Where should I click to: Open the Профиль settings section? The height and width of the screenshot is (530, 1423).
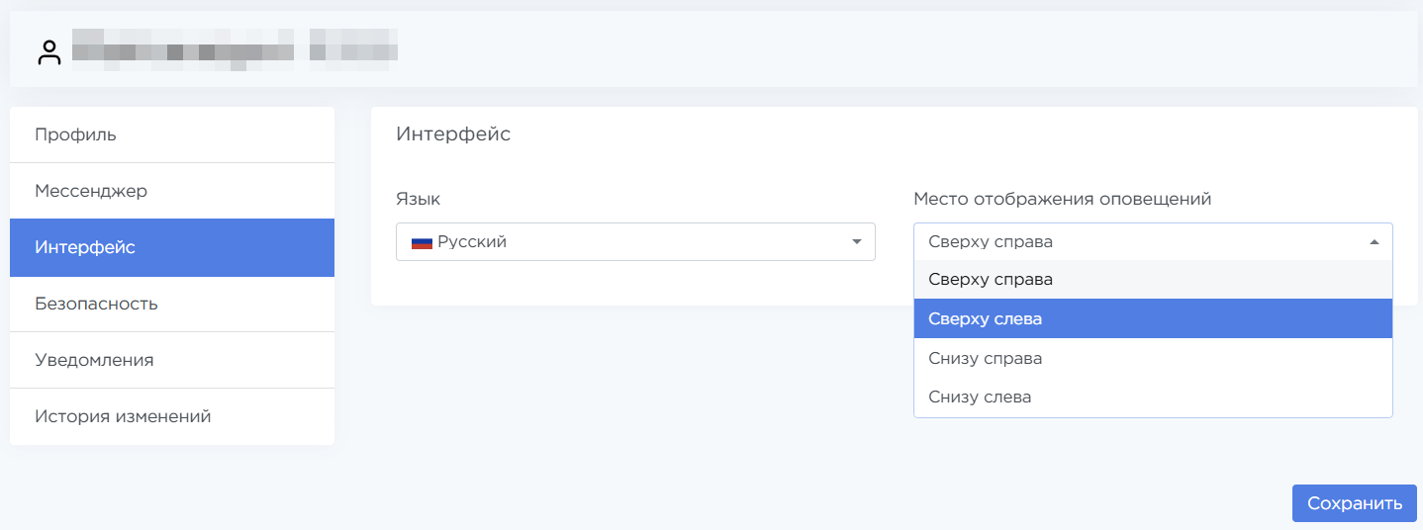(75, 134)
